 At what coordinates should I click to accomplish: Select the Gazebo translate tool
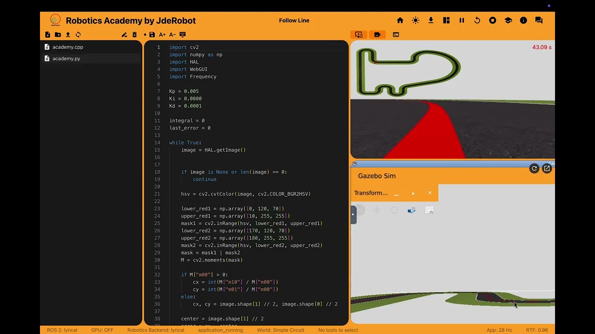(377, 210)
